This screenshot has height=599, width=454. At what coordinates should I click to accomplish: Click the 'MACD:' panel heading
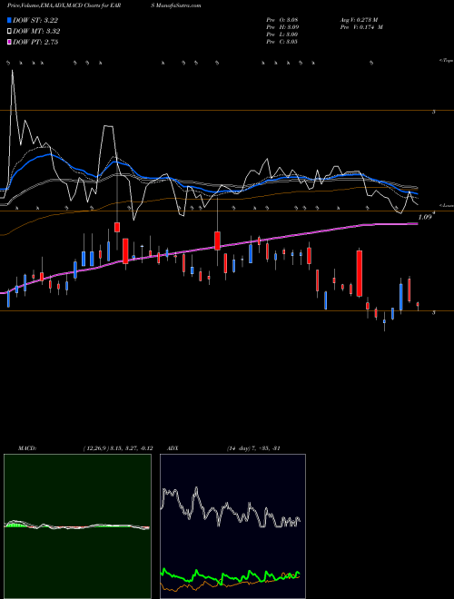coord(27,448)
